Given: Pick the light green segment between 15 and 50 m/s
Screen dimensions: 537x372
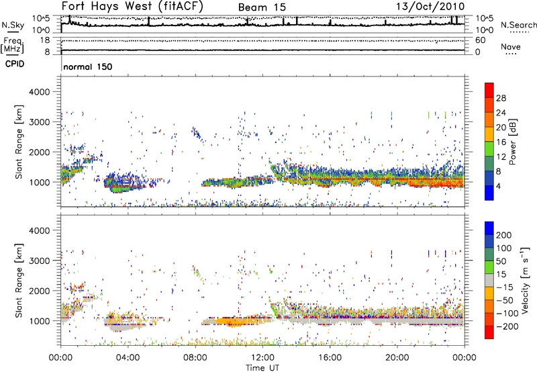Looking at the screenshot, I should (x=489, y=267).
